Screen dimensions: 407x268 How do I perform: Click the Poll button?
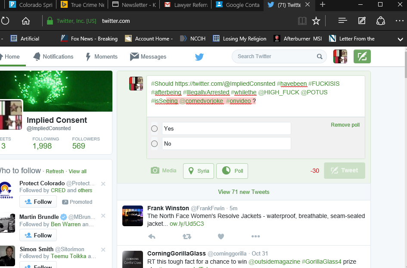click(x=232, y=171)
